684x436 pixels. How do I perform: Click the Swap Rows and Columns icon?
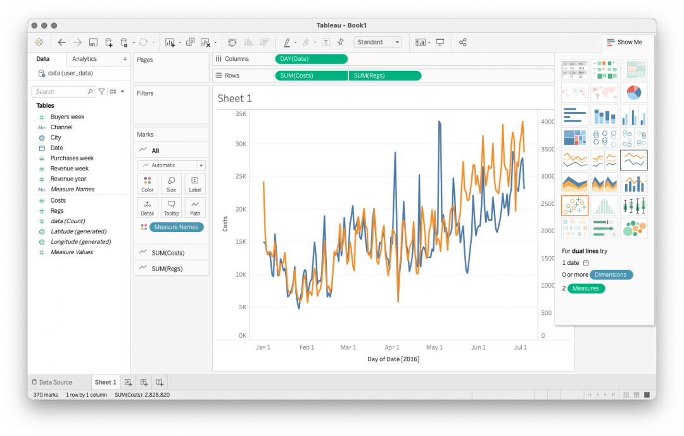click(232, 42)
